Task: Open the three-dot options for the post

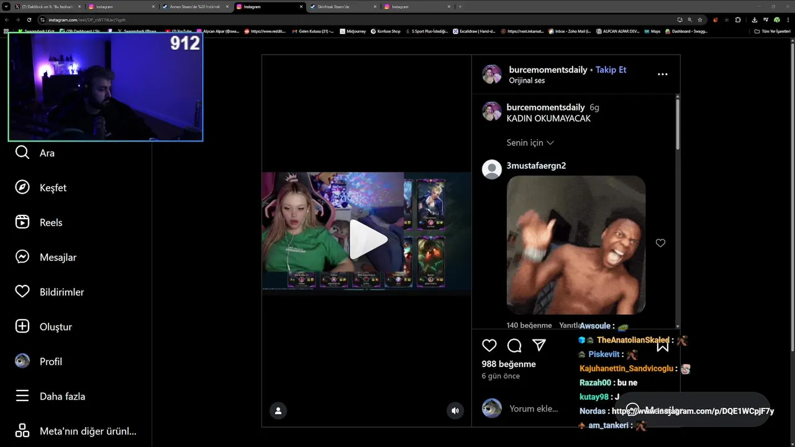Action: (x=663, y=74)
